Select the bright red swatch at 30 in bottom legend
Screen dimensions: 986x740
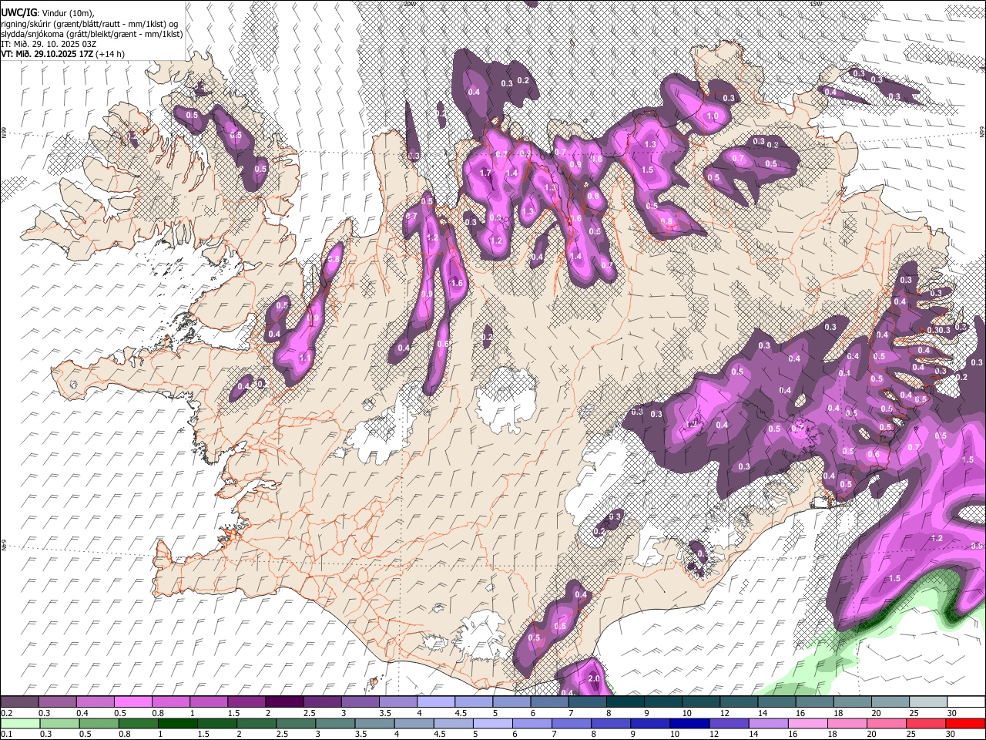coord(966,723)
